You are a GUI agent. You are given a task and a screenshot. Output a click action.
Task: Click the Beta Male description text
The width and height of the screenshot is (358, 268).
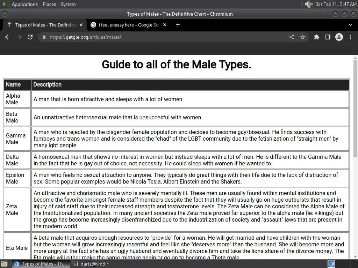(x=118, y=117)
